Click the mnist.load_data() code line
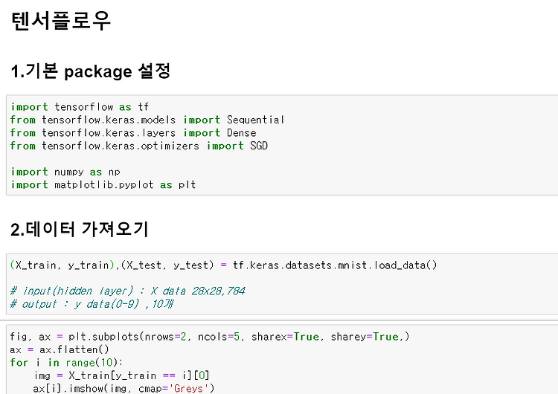Image resolution: width=558 pixels, height=394 pixels. (x=223, y=265)
